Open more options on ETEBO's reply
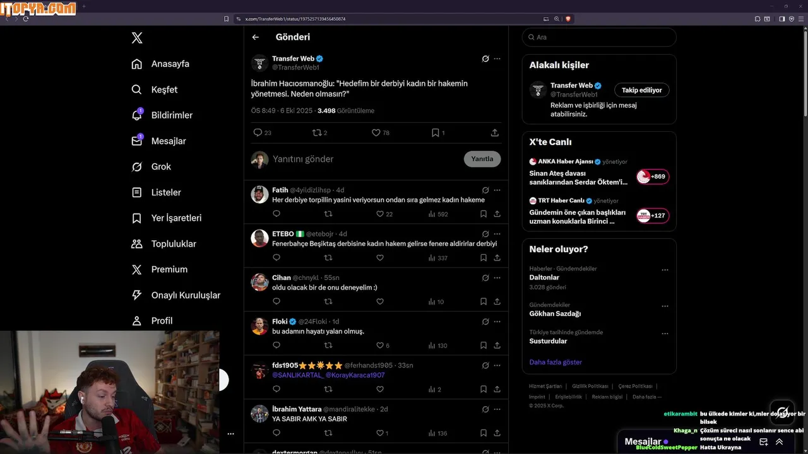The image size is (808, 454). click(x=497, y=234)
